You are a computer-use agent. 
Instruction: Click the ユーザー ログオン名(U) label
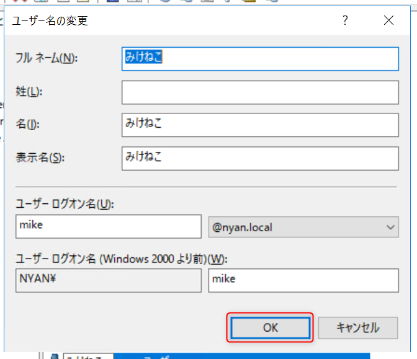coord(65,204)
